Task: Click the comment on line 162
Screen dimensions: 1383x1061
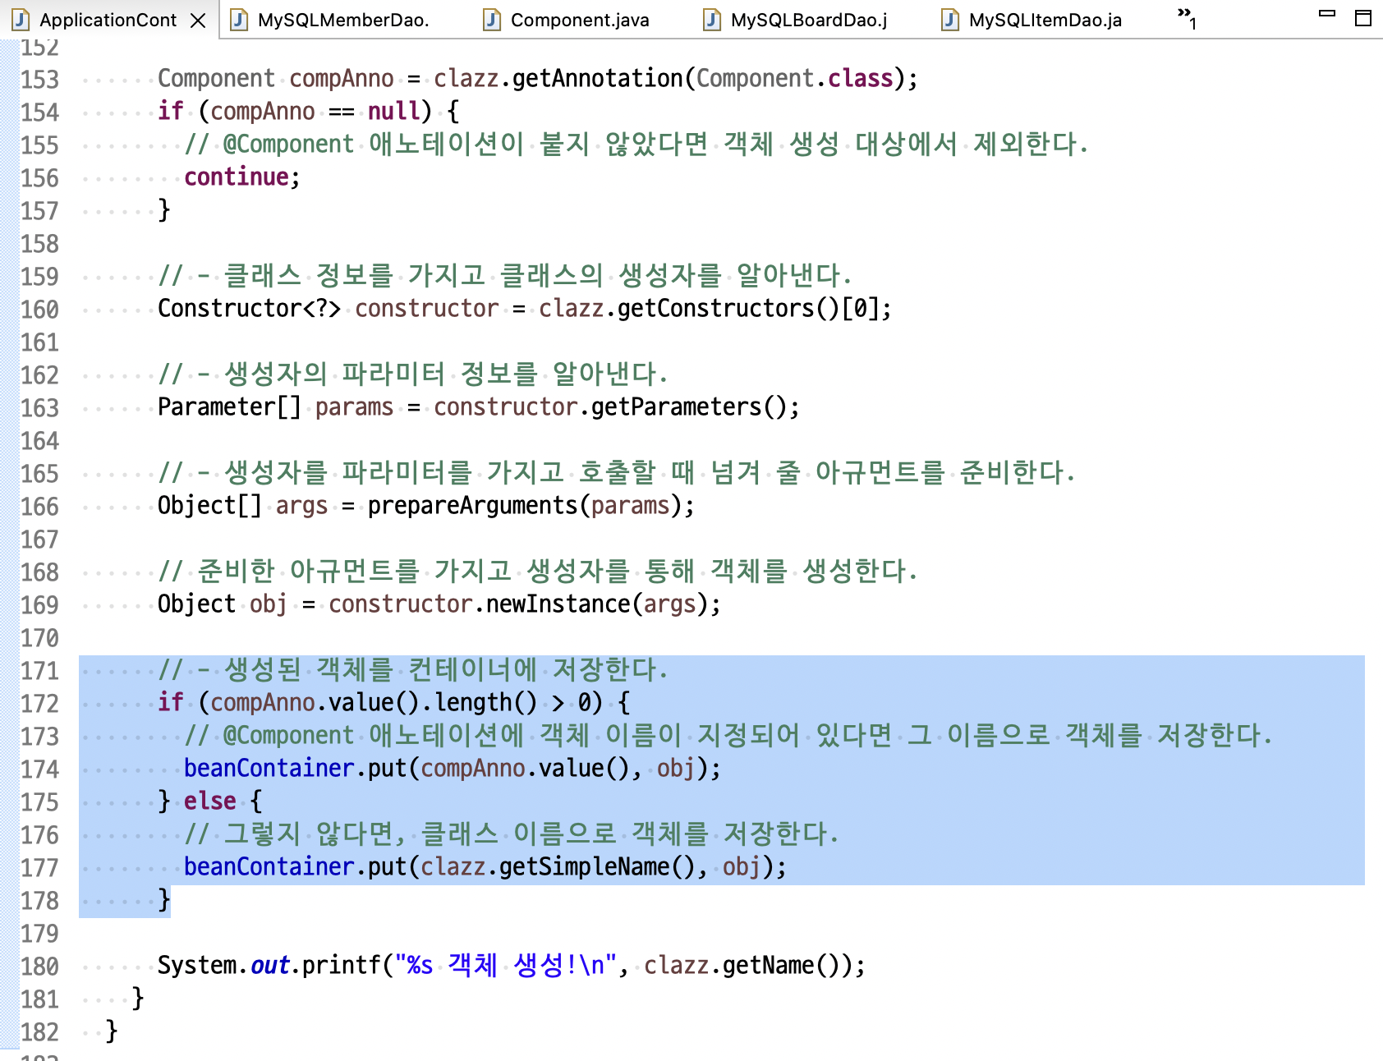Action: pos(413,374)
